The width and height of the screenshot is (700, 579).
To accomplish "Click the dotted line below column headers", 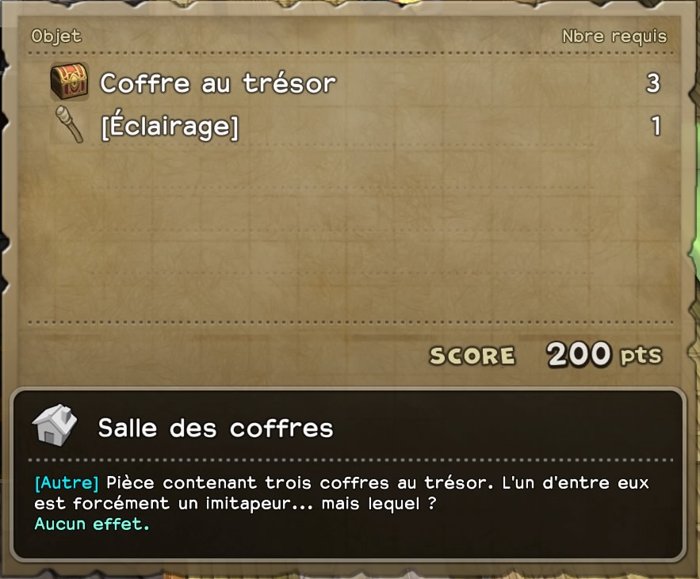I will point(350,53).
